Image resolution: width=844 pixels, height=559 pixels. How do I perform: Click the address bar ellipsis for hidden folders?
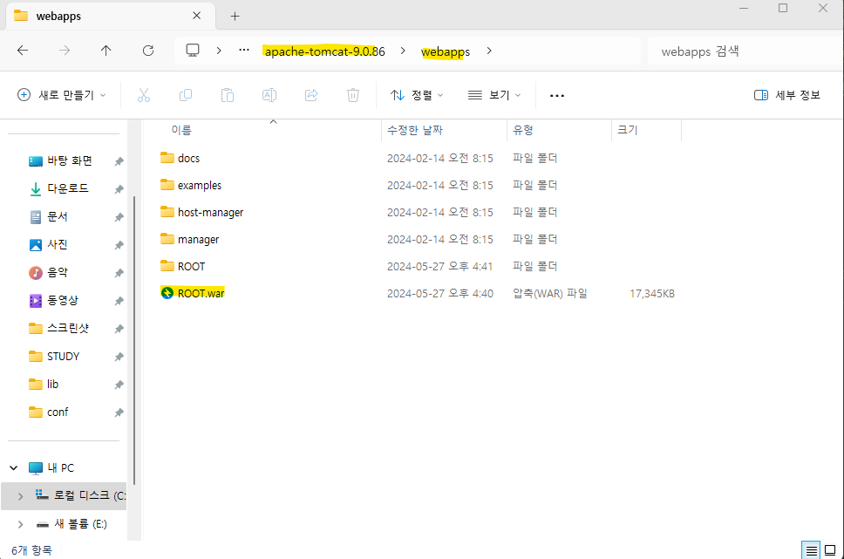click(244, 50)
